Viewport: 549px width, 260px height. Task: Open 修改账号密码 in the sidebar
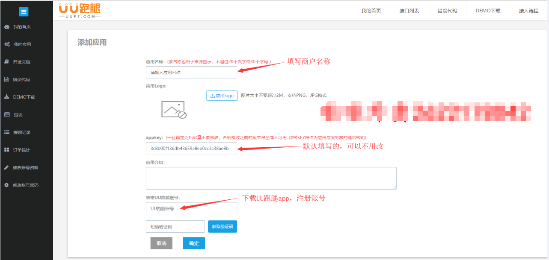pos(27,185)
